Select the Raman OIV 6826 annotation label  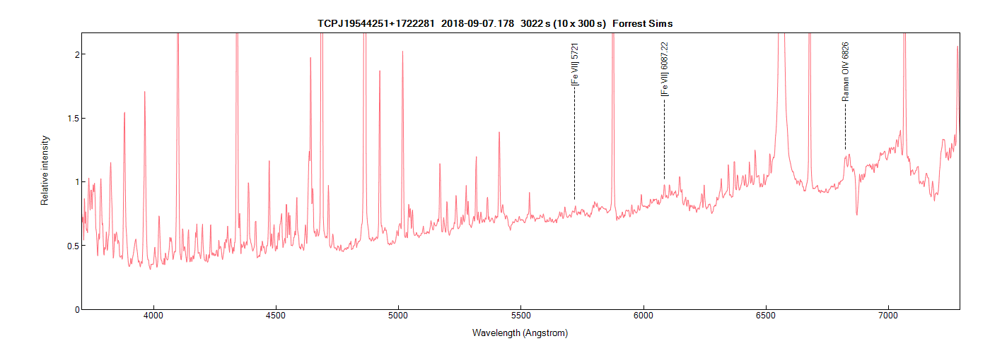click(846, 71)
